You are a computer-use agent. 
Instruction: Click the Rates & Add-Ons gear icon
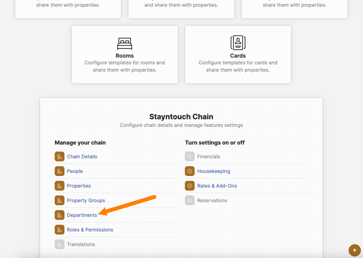pyautogui.click(x=190, y=186)
